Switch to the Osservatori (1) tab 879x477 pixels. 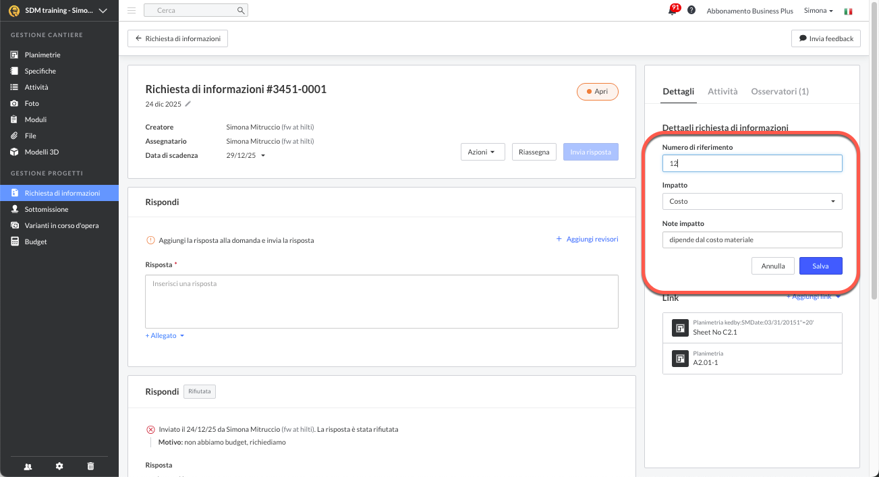pos(780,91)
